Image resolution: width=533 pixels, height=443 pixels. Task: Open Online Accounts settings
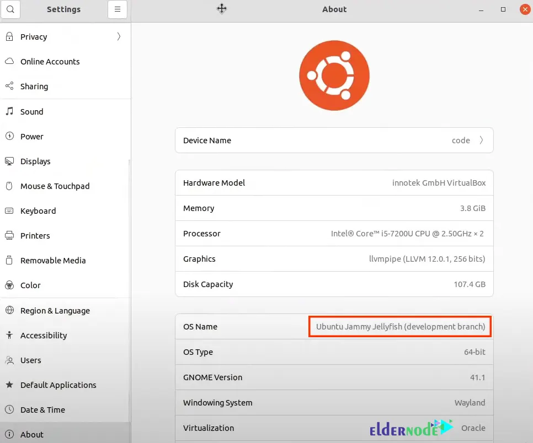pos(50,62)
